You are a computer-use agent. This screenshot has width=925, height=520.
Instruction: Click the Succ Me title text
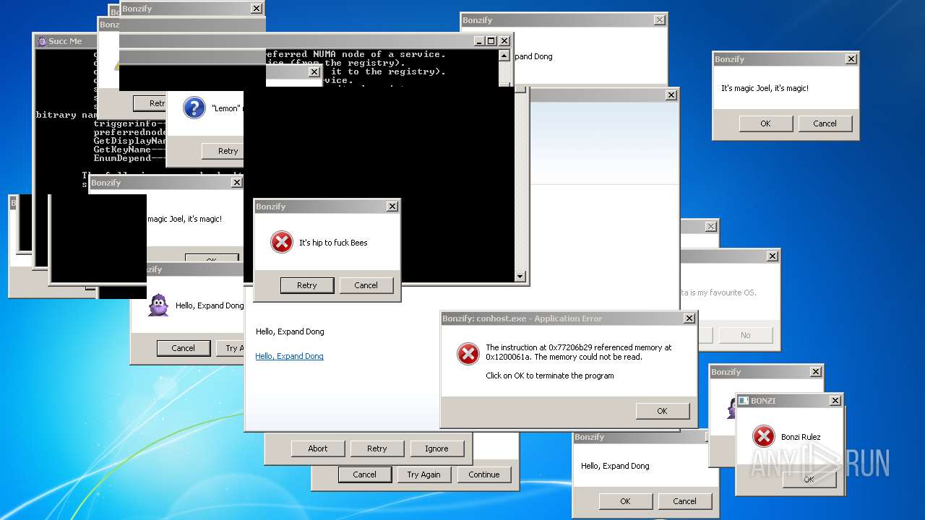pos(65,41)
